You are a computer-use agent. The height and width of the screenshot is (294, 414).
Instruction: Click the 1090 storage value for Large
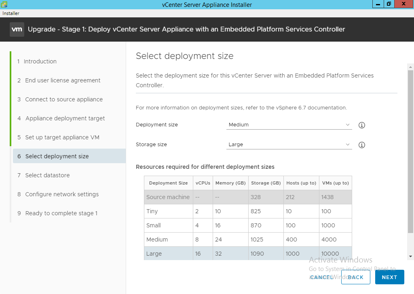click(x=257, y=254)
